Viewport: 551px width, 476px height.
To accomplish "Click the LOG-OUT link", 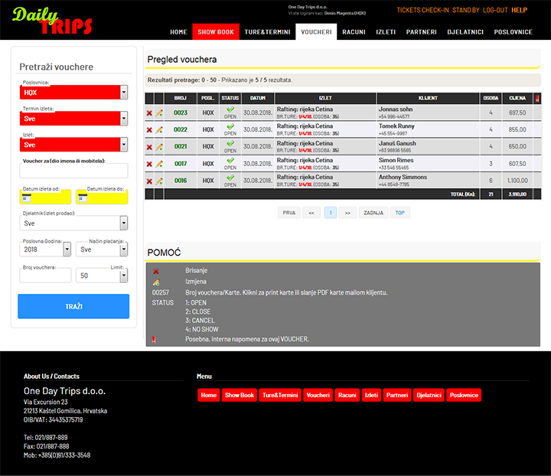I will [x=494, y=10].
